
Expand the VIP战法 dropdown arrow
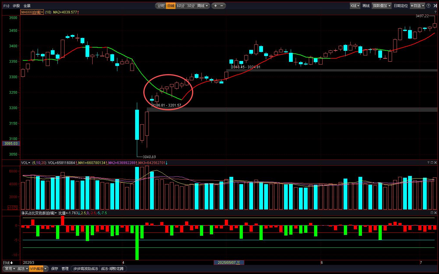(46, 269)
